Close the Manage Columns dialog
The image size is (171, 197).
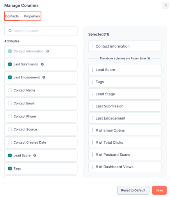tap(166, 5)
